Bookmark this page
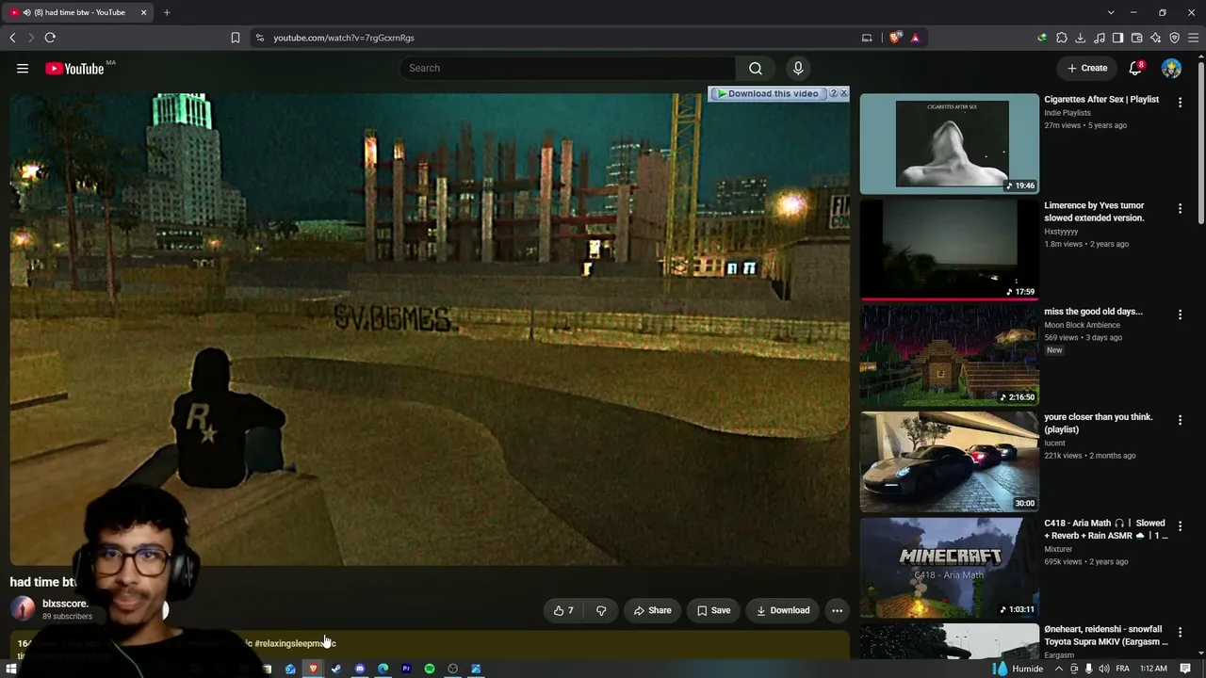Viewport: 1206px width, 678px height. pyautogui.click(x=236, y=38)
